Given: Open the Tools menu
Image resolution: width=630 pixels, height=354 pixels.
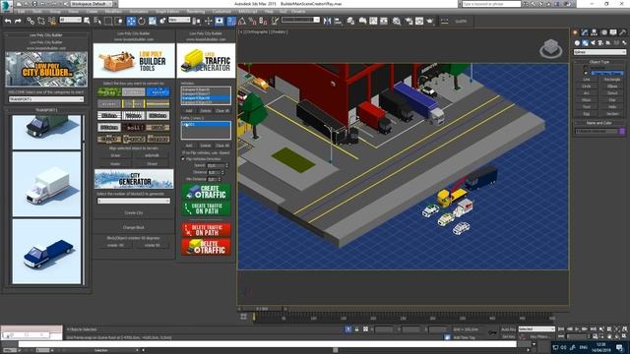Looking at the screenshot, I should [37, 12].
